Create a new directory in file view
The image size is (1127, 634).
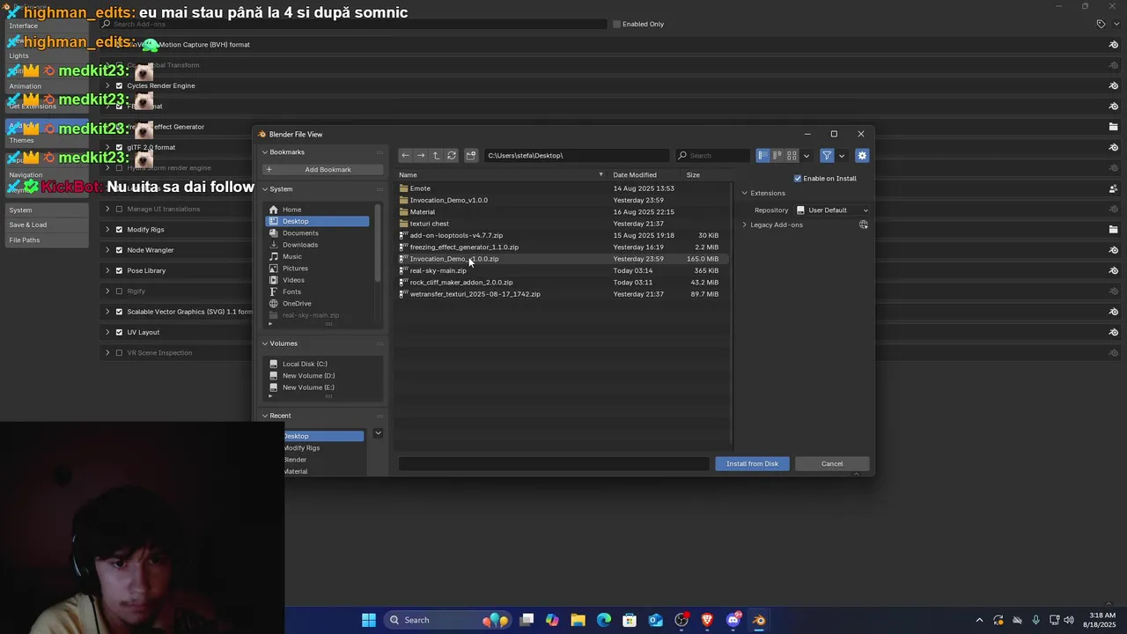(471, 155)
